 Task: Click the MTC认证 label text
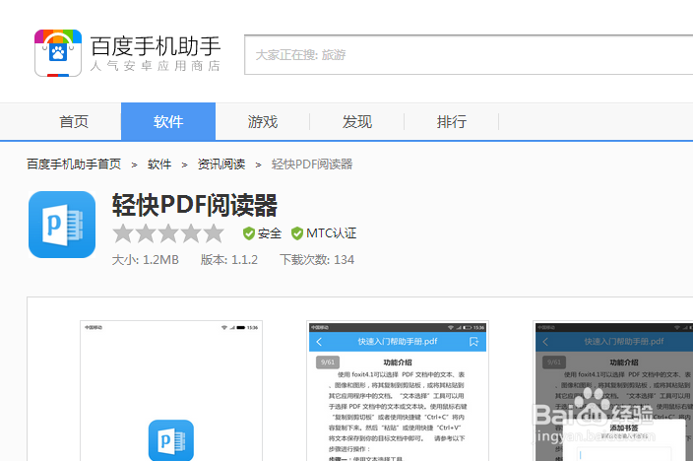(331, 233)
